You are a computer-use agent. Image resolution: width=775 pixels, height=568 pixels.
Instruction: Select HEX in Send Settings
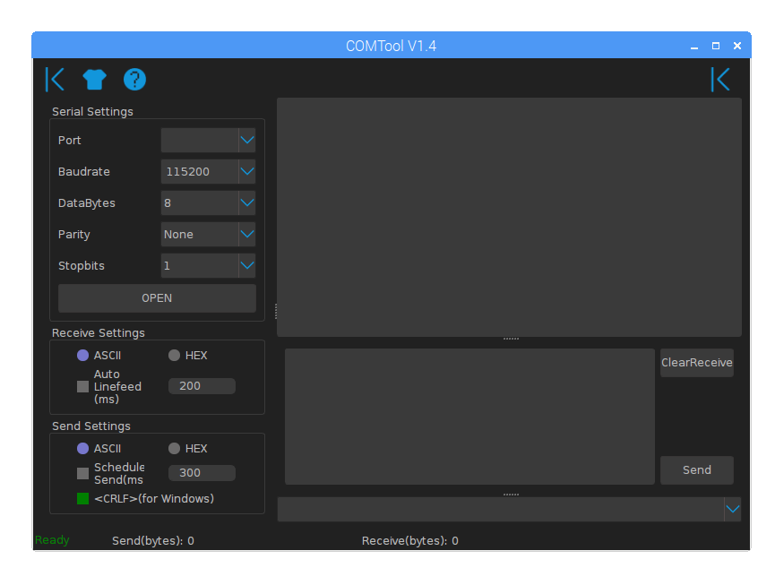tap(188, 448)
